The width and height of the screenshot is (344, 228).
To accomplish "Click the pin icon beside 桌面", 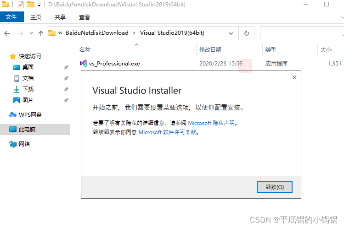I will [66, 67].
